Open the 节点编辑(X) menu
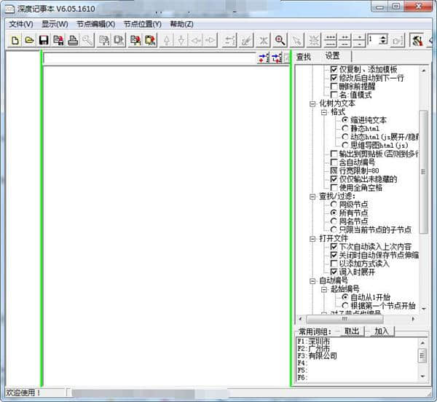437x402 pixels. click(x=90, y=23)
